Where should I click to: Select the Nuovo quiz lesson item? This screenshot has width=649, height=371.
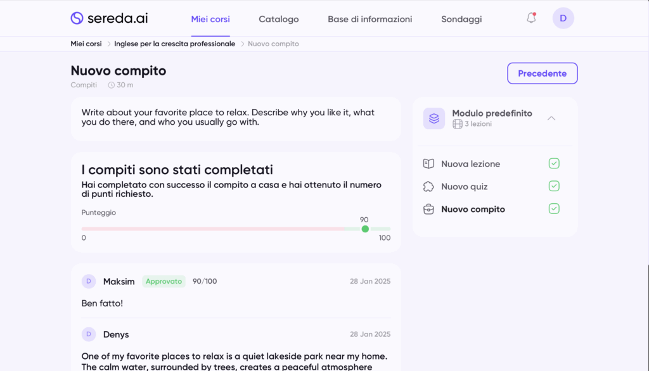click(x=464, y=187)
